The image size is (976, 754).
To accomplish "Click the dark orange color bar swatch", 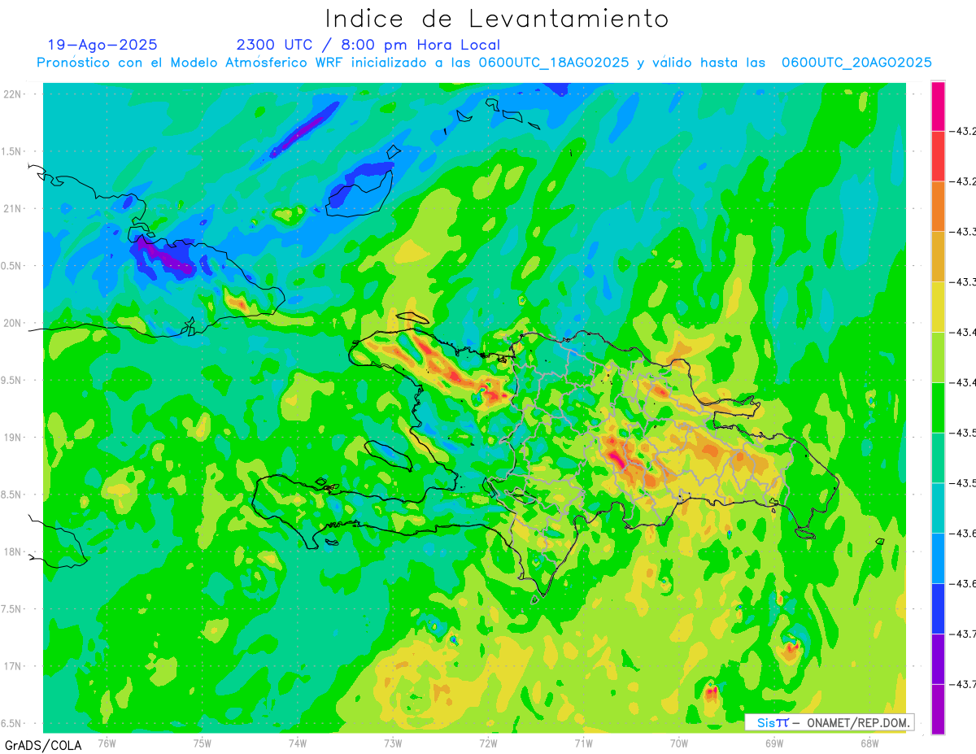I will 938,206.
